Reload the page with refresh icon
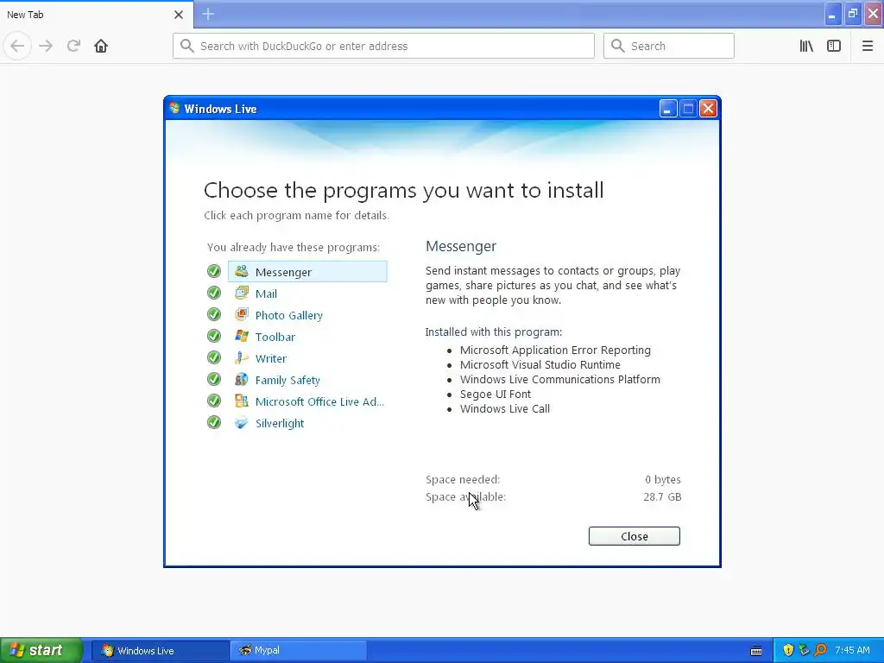Viewport: 884px width, 663px height. click(73, 46)
